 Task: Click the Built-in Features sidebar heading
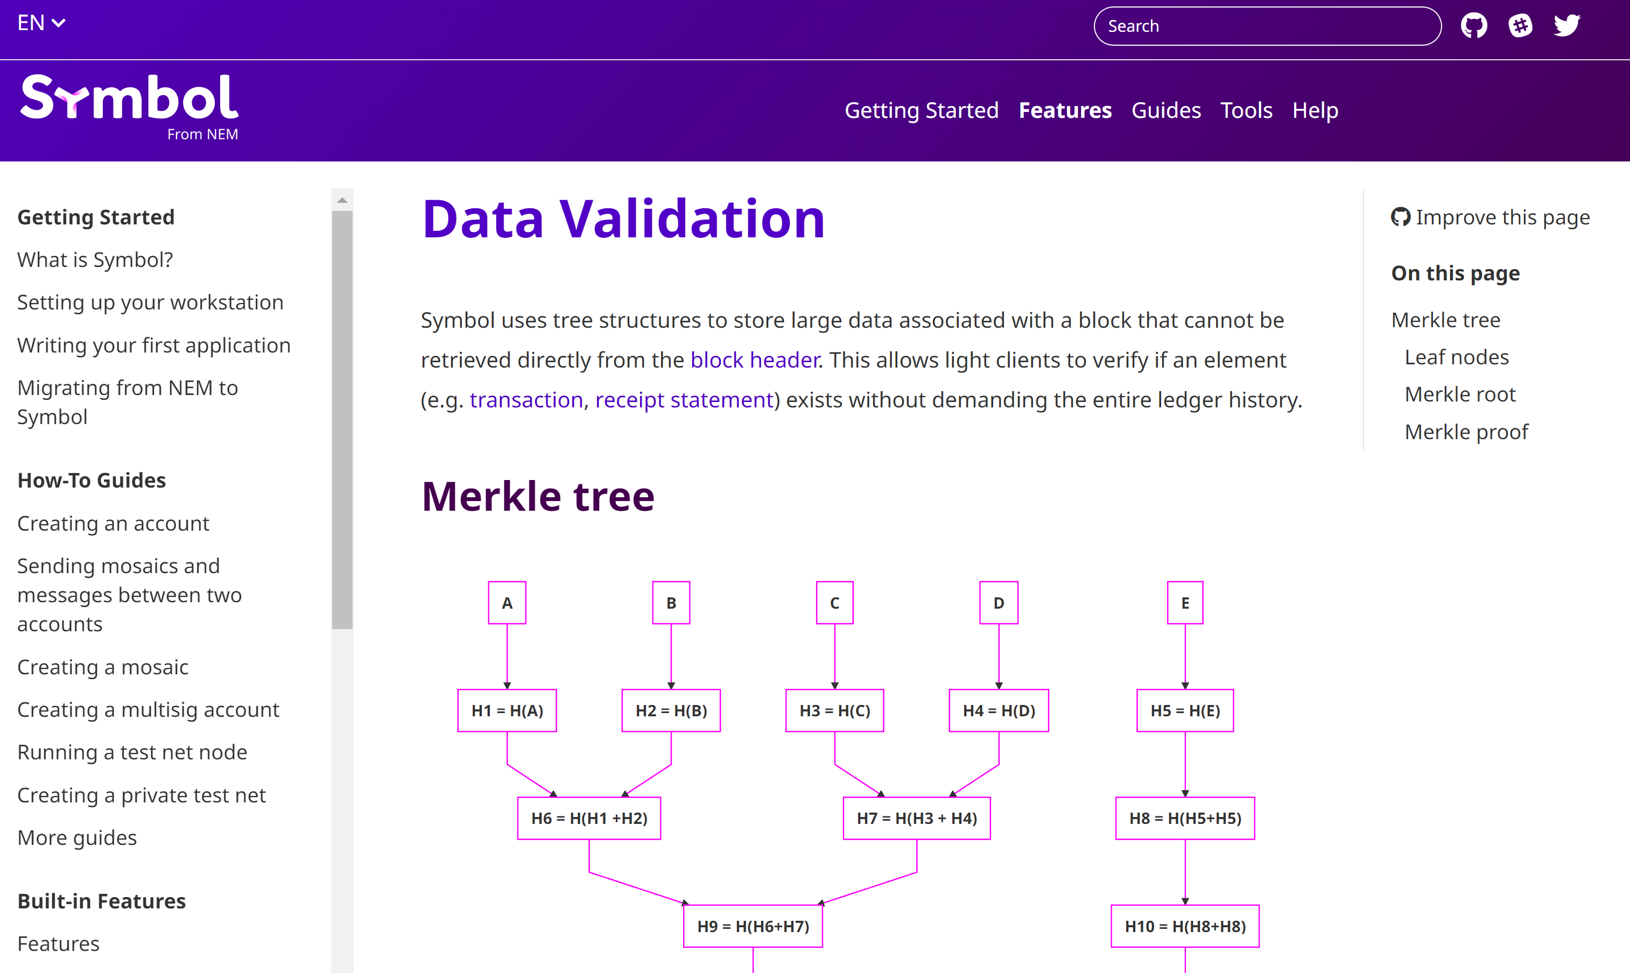pos(101,901)
